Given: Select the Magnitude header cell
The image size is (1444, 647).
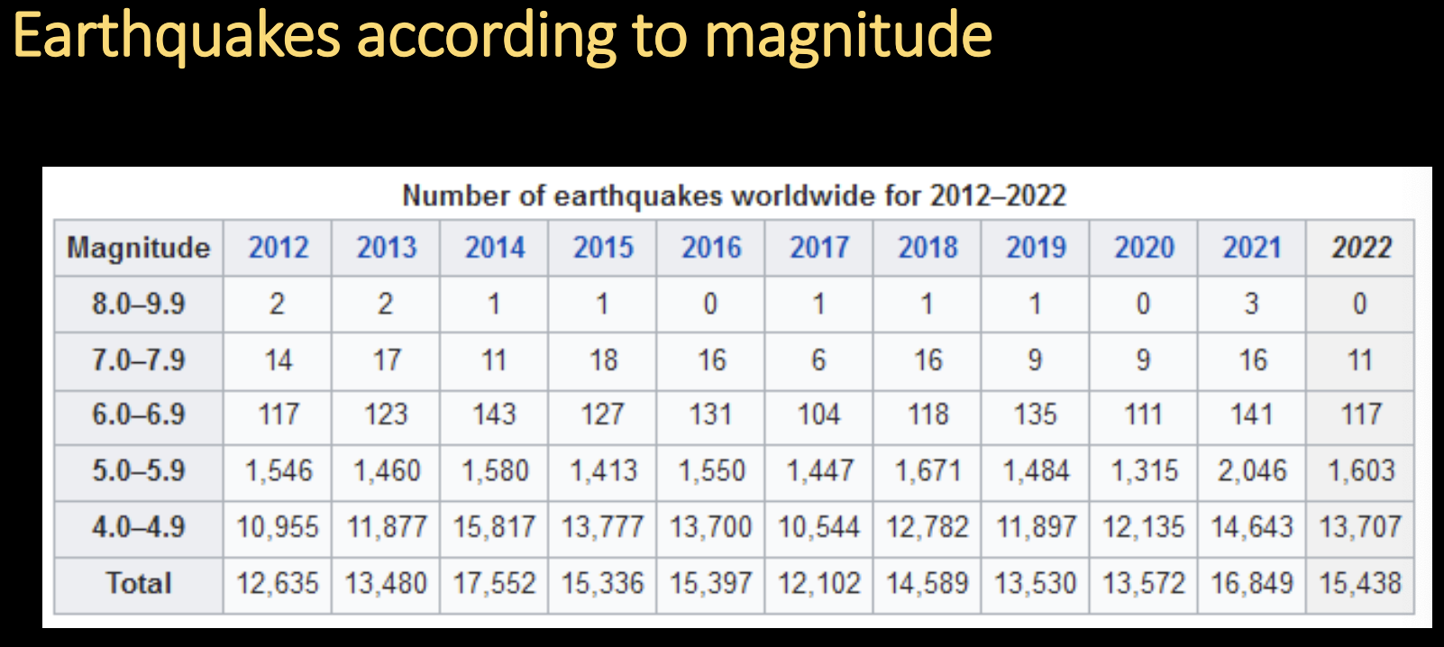Looking at the screenshot, I should click(x=139, y=248).
